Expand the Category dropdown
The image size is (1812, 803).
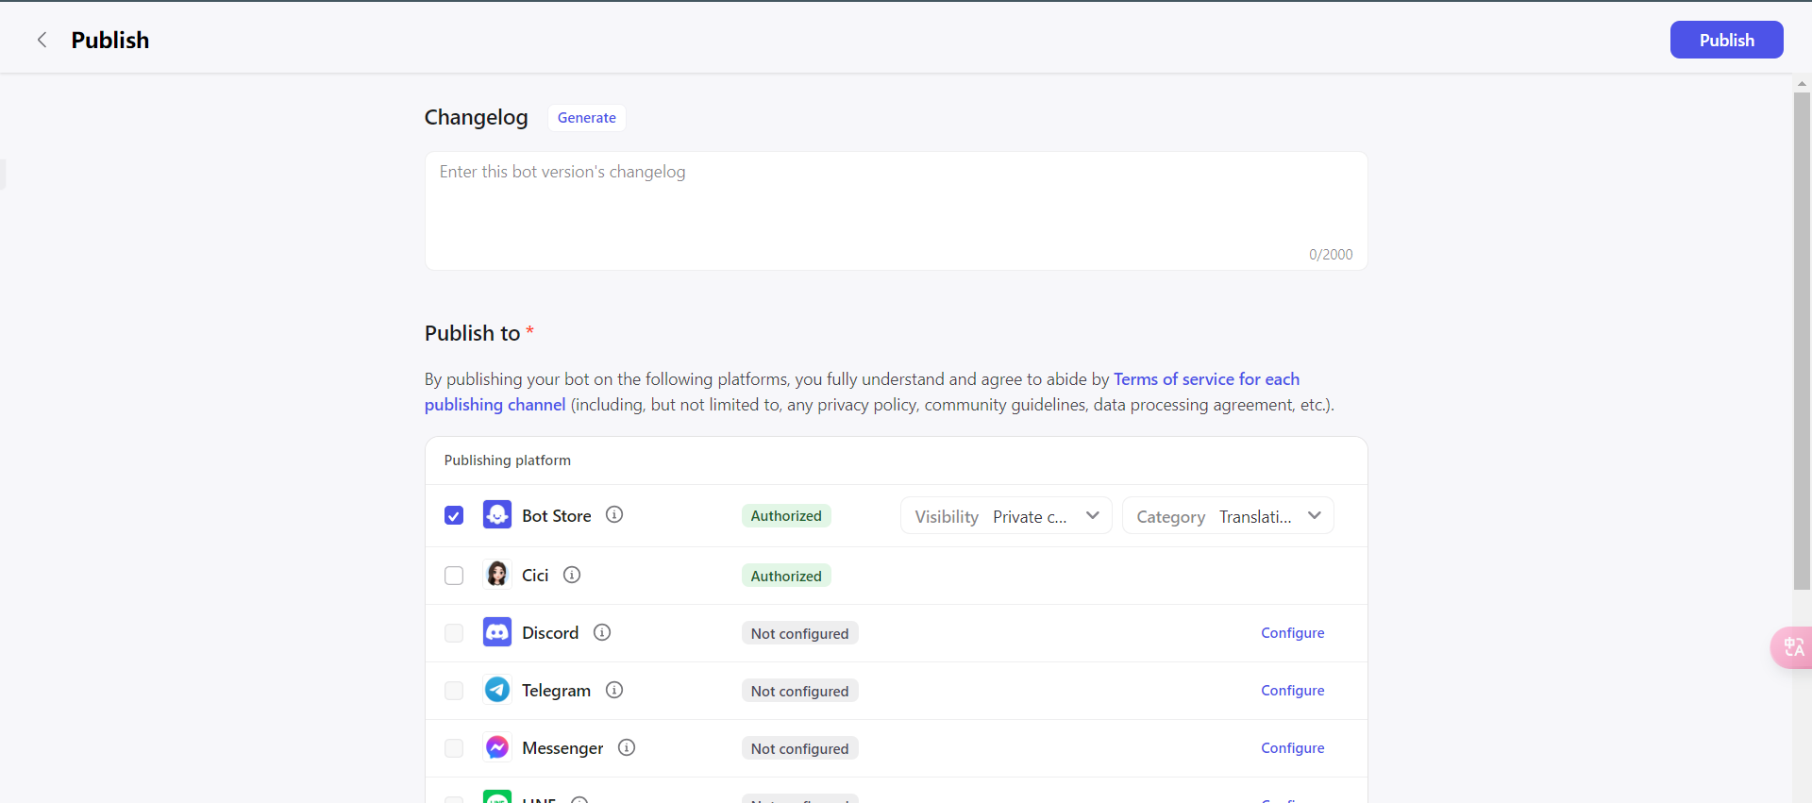(1228, 516)
